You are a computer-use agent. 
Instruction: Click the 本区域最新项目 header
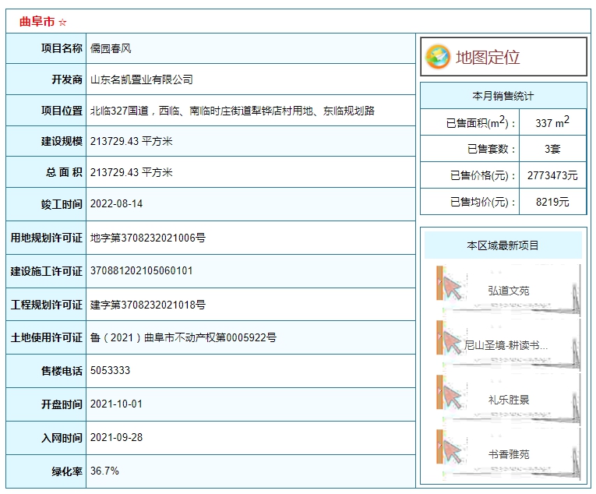(503, 245)
